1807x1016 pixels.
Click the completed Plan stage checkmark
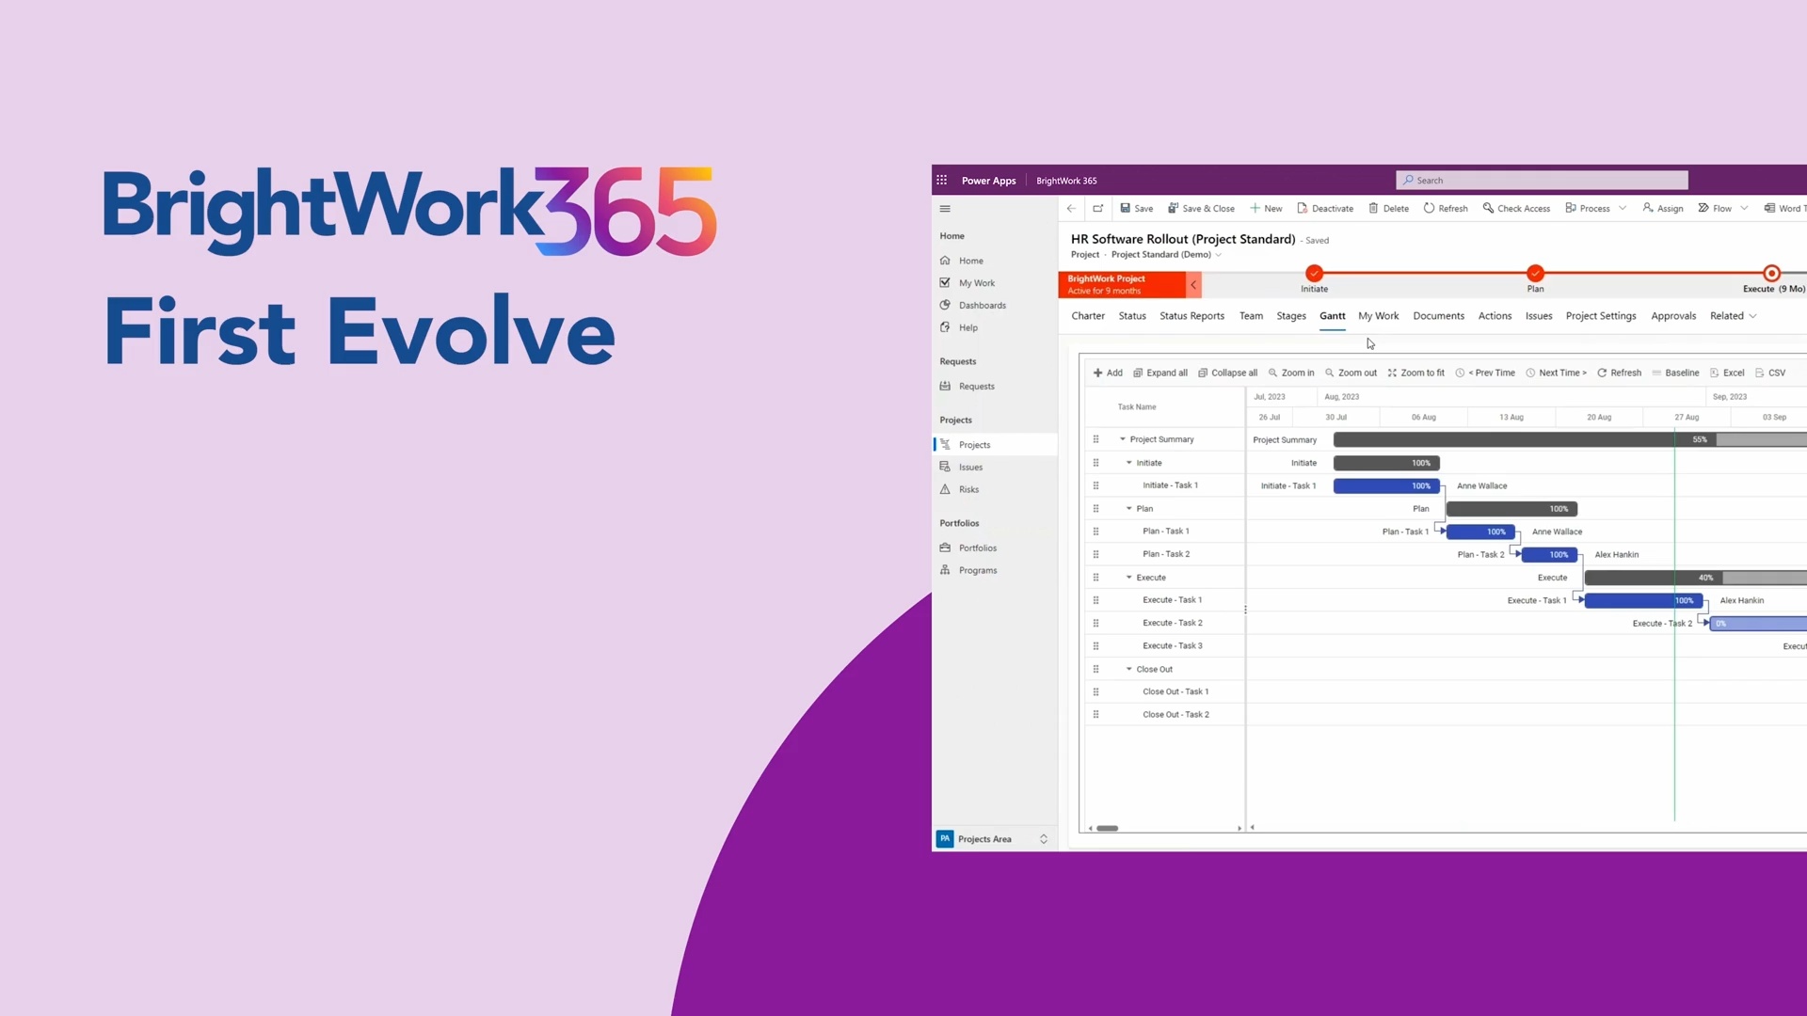pos(1535,274)
